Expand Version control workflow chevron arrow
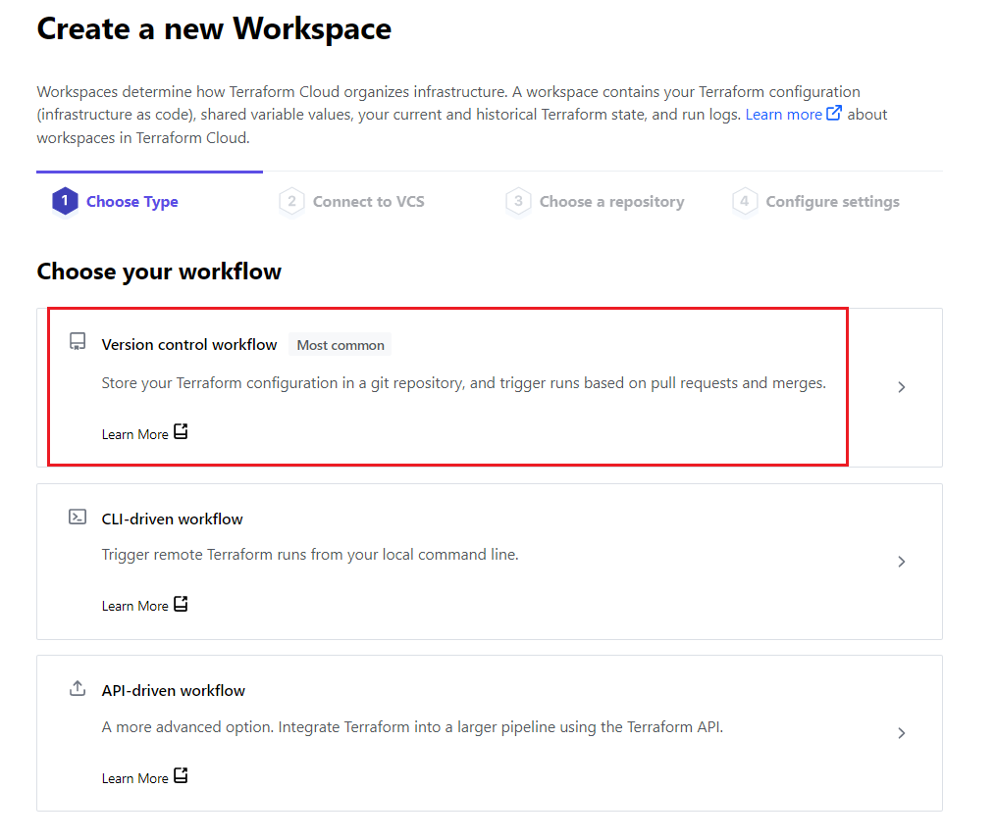 [902, 387]
